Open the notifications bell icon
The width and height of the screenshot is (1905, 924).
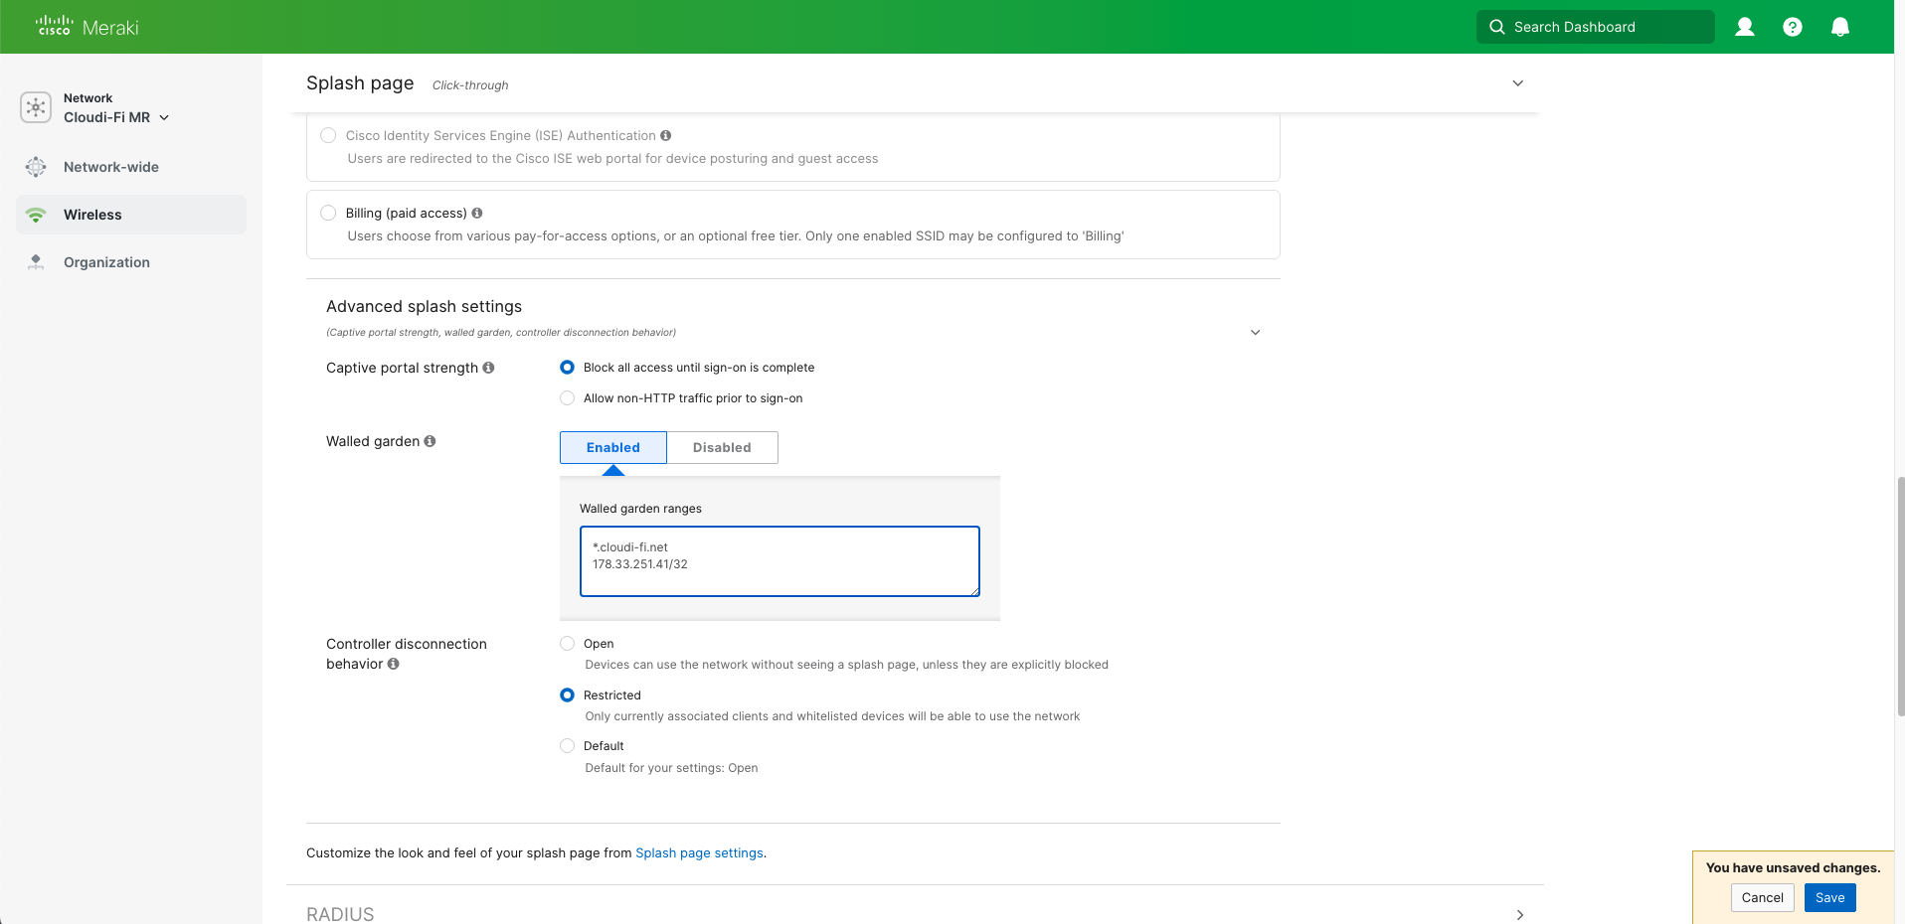click(x=1838, y=27)
